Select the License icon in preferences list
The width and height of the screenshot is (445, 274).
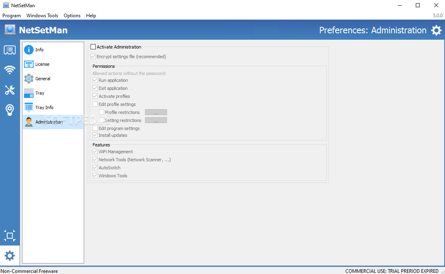[x=29, y=64]
